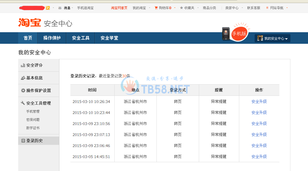Screen dimensions: 308x171
Task: Click the 基本信息 contacts icon in sidebar
Action: [x=23, y=78]
